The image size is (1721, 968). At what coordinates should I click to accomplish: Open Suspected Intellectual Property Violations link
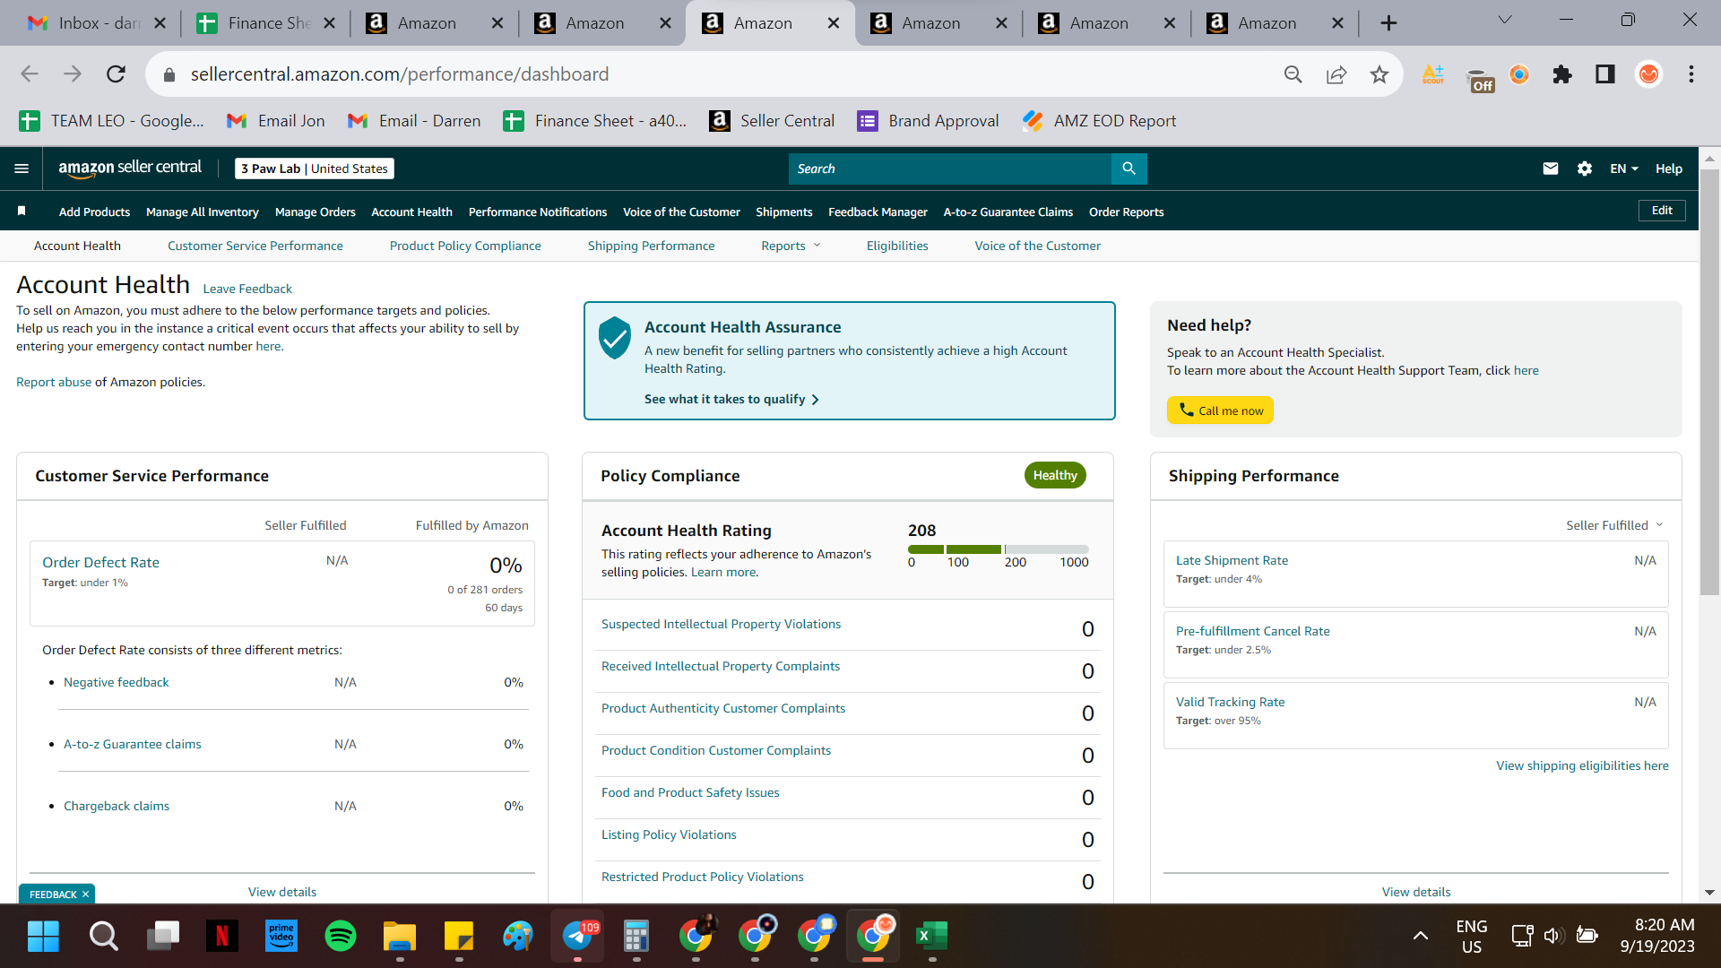point(721,624)
